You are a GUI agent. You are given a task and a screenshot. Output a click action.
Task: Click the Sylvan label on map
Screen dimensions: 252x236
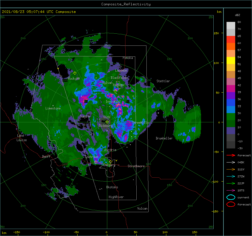pos(107,83)
